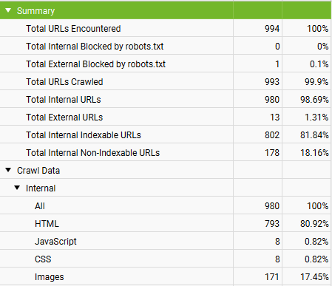The height and width of the screenshot is (286, 332).
Task: Collapse the Crawl Data section arrow
Action: pos(8,170)
